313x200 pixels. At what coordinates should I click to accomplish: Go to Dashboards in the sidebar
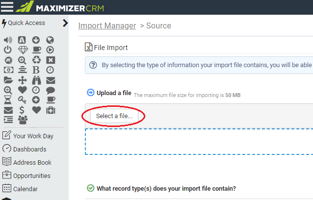[x=25, y=149]
